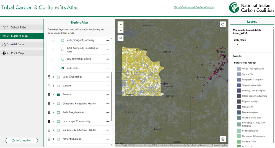Open options menu for eab_trees layer
275x148 pixels.
[x=107, y=68]
